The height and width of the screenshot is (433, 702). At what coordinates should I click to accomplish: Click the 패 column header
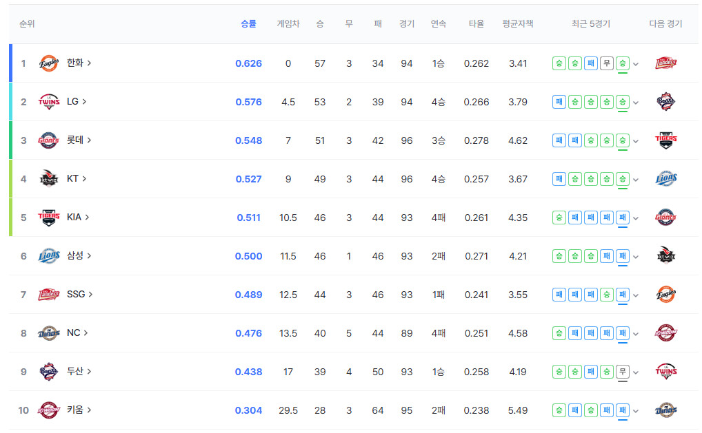coord(378,23)
